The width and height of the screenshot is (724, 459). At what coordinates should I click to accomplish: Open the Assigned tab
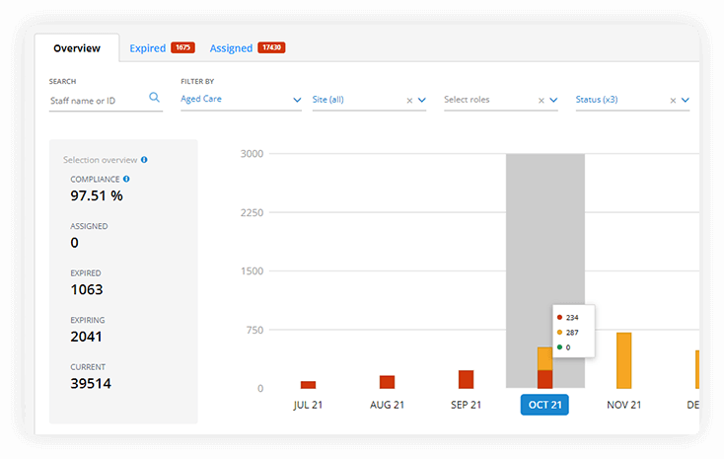(232, 47)
